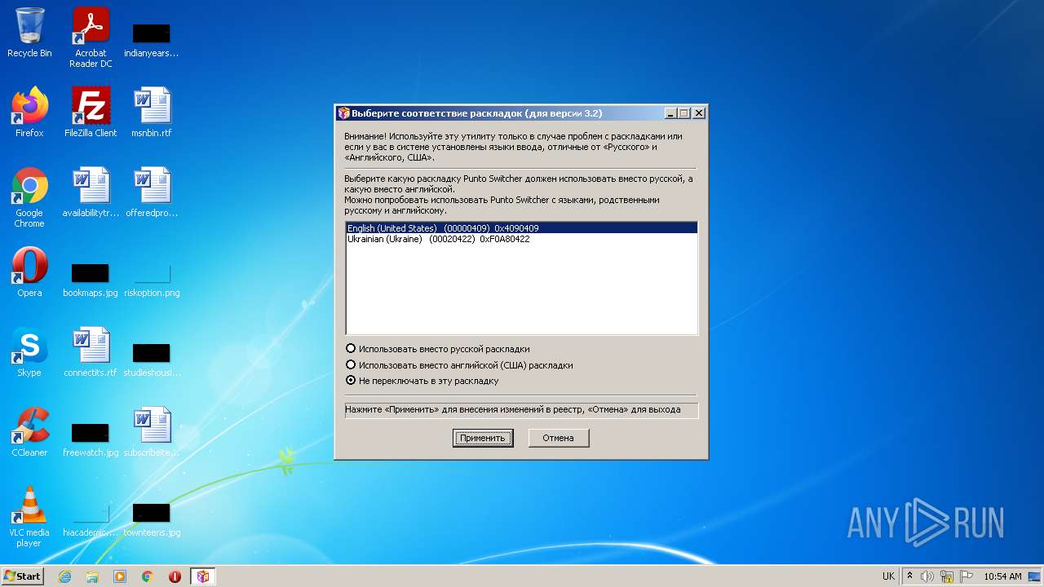Select 'Использовать вместо английской (США) раскладки' option

pos(459,364)
